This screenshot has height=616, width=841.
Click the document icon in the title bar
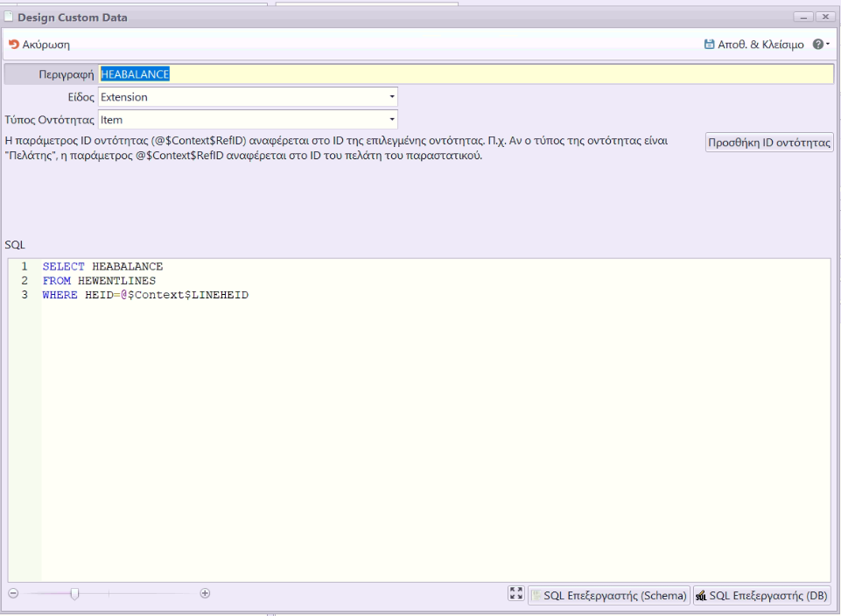coord(9,16)
